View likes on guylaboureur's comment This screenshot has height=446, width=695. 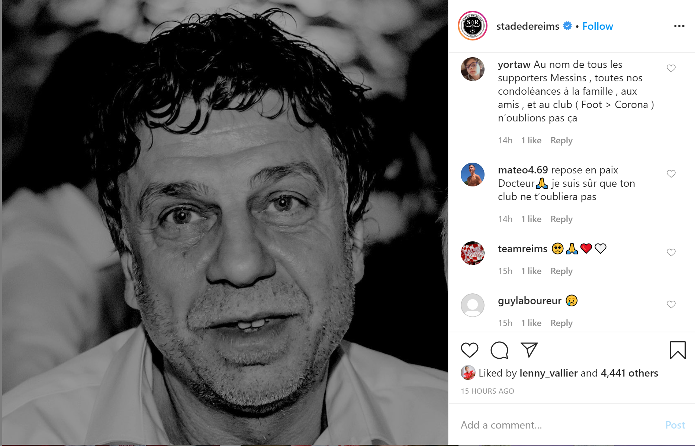click(x=531, y=323)
